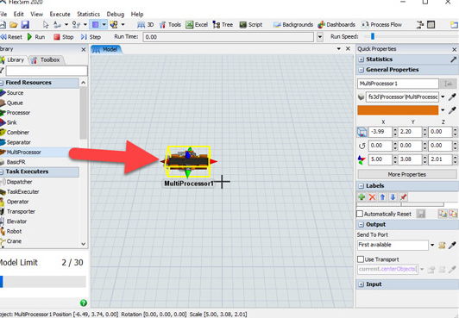Select the Combiner item in the library
The image size is (459, 318).
point(18,133)
